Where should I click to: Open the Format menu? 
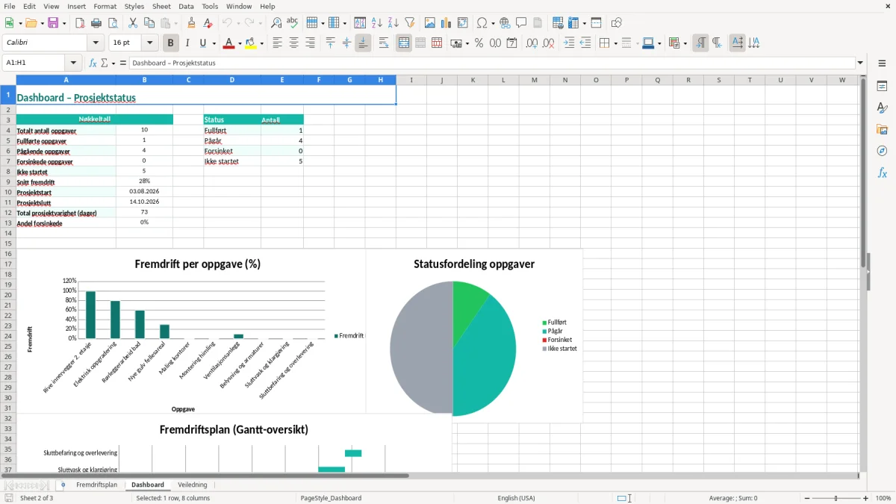[x=105, y=6]
